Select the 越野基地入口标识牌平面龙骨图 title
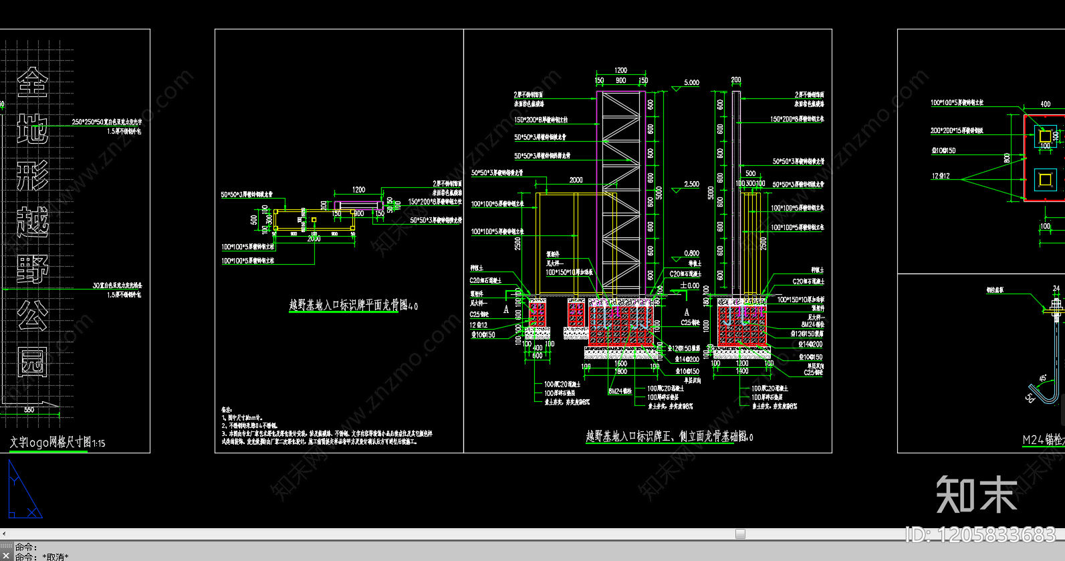This screenshot has width=1065, height=561. coord(353,306)
